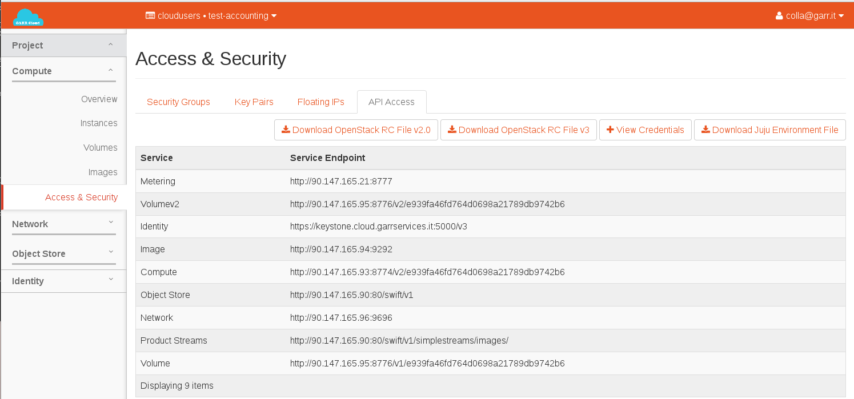Download the Juju Environment File
854x399 pixels.
point(769,130)
